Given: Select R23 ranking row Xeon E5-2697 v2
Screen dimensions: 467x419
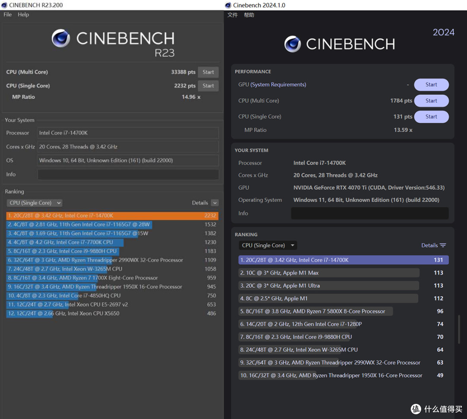Looking at the screenshot, I should 112,305.
